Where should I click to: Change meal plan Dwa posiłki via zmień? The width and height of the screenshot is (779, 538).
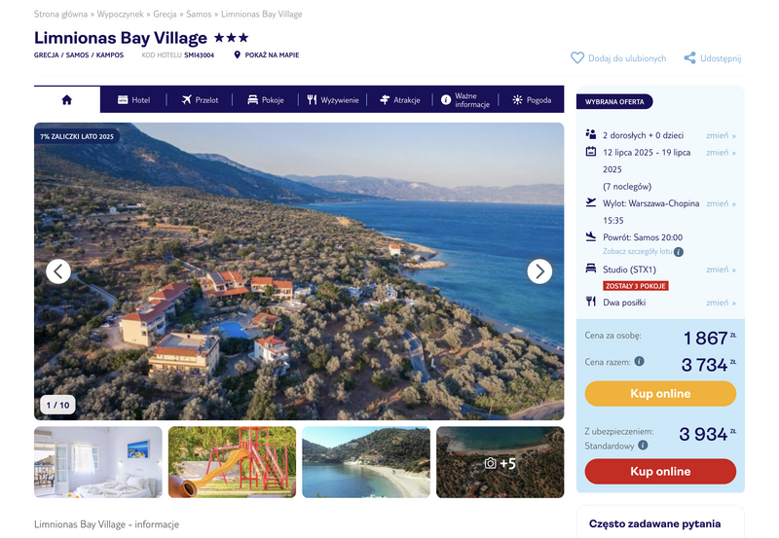click(x=721, y=303)
